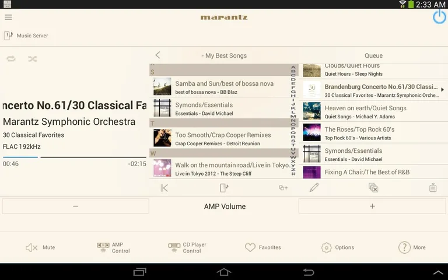This screenshot has width=448, height=280.
Task: Select The Roses/Top Rock 60's in queue
Action: tap(373, 133)
